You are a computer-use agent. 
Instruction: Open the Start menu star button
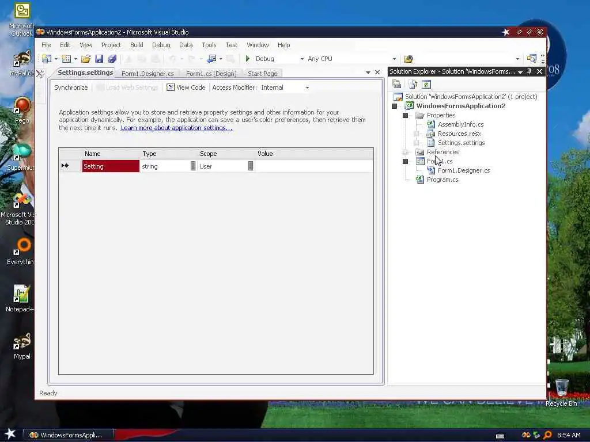click(10, 434)
